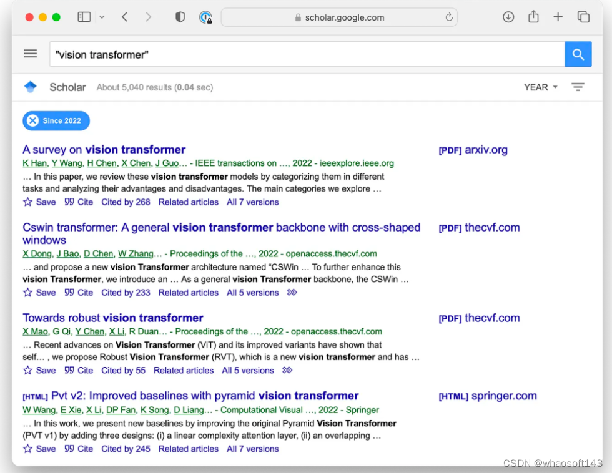Viewport: 612px width, 473px height.
Task: Open privacy report shield icon
Action: click(180, 17)
